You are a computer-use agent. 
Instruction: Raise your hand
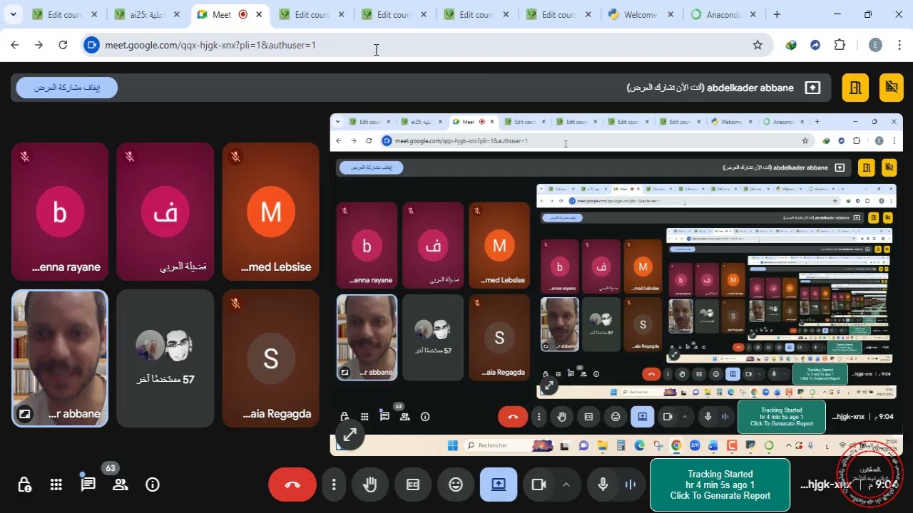[369, 484]
